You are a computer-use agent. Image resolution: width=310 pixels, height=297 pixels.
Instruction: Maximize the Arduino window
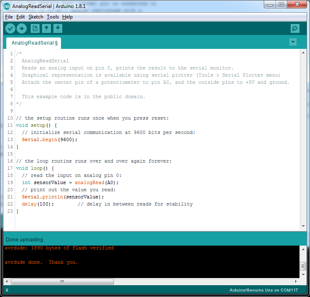[281, 5]
